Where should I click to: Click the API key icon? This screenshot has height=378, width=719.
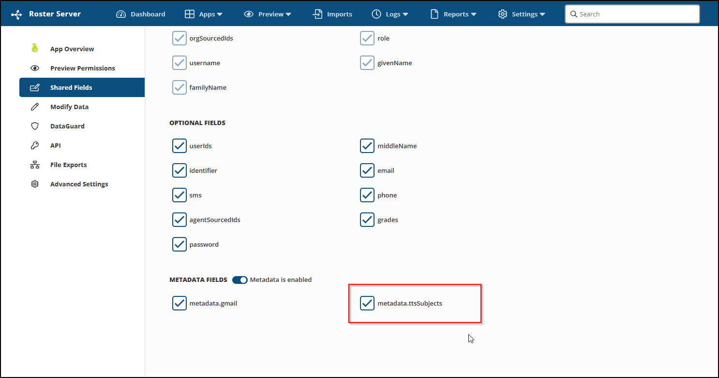coord(35,145)
